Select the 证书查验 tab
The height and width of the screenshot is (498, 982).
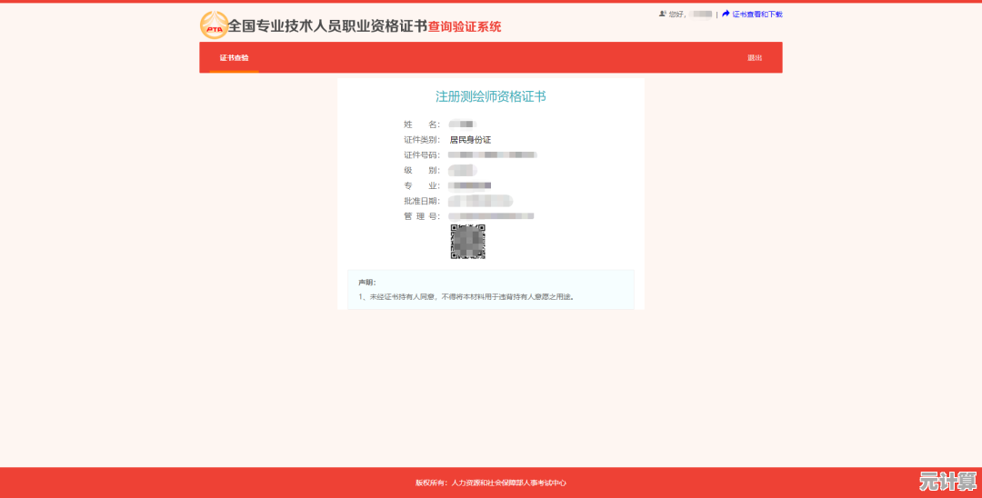click(x=234, y=58)
